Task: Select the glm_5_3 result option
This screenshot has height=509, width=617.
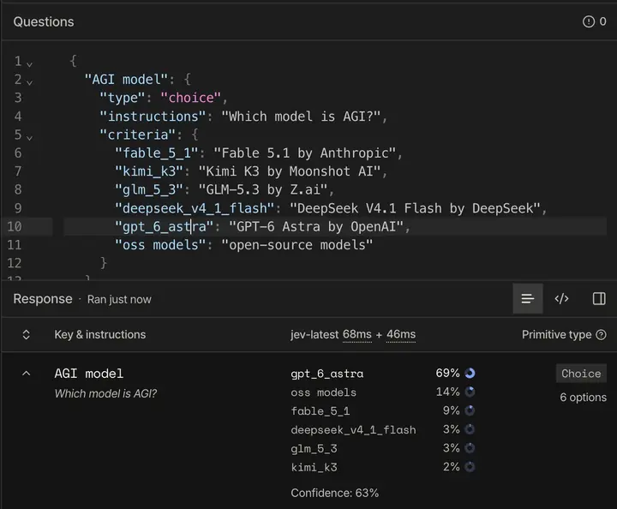Action: (x=314, y=448)
